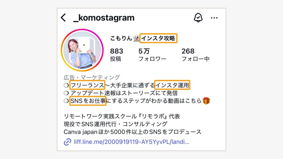
Task: Click the Canva japan bio line
Action: click(x=132, y=132)
